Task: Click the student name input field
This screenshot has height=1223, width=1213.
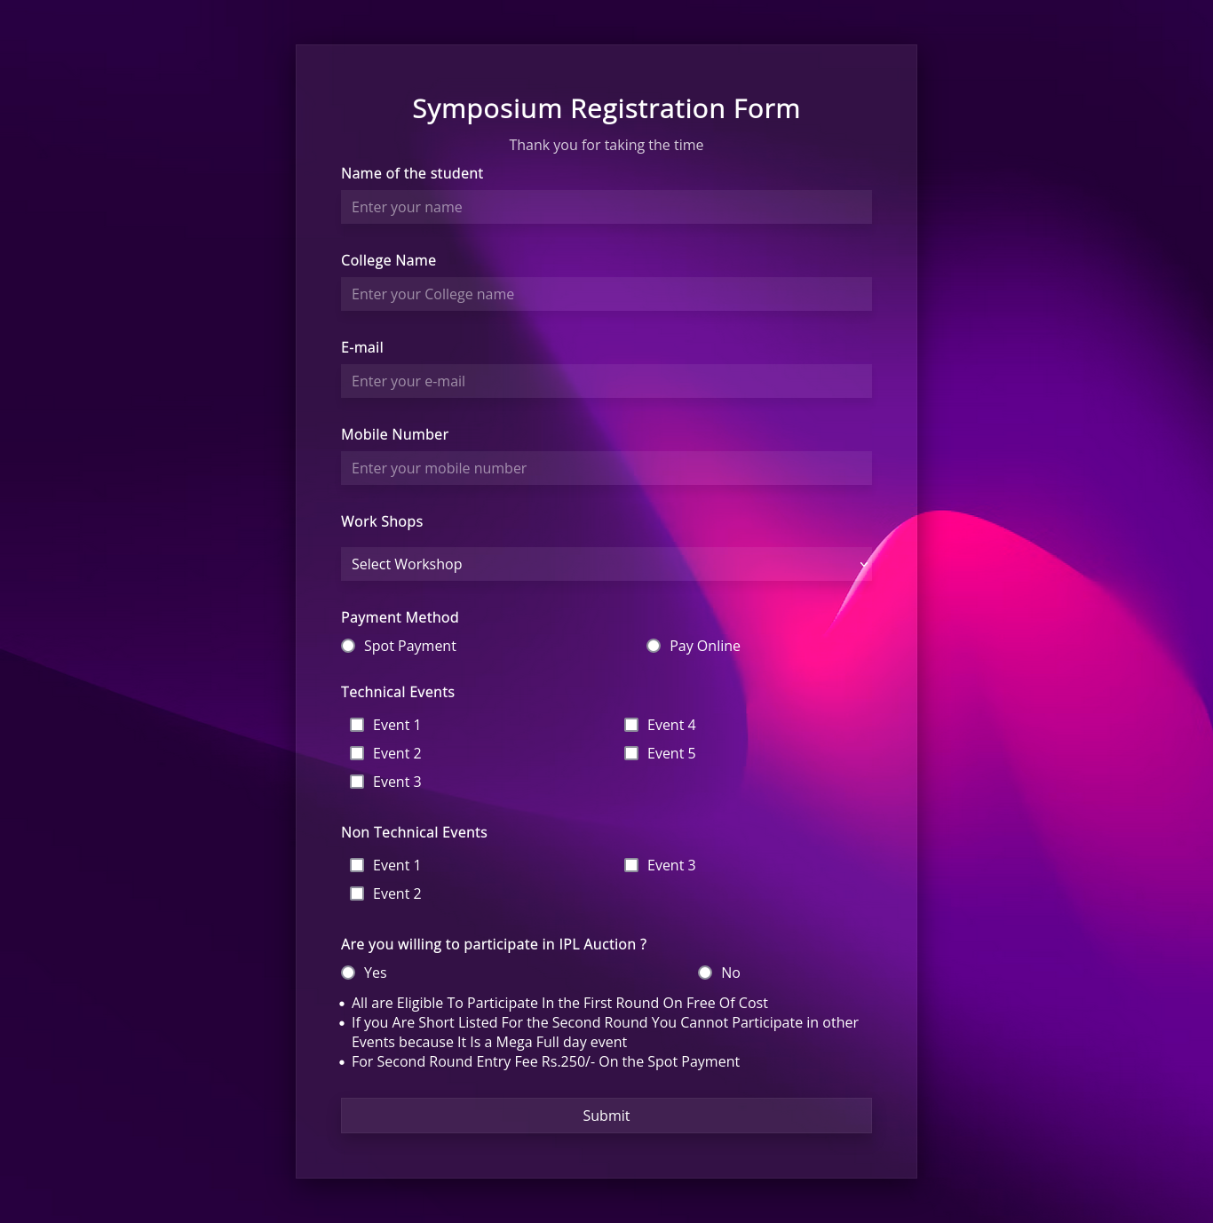Action: 606,207
